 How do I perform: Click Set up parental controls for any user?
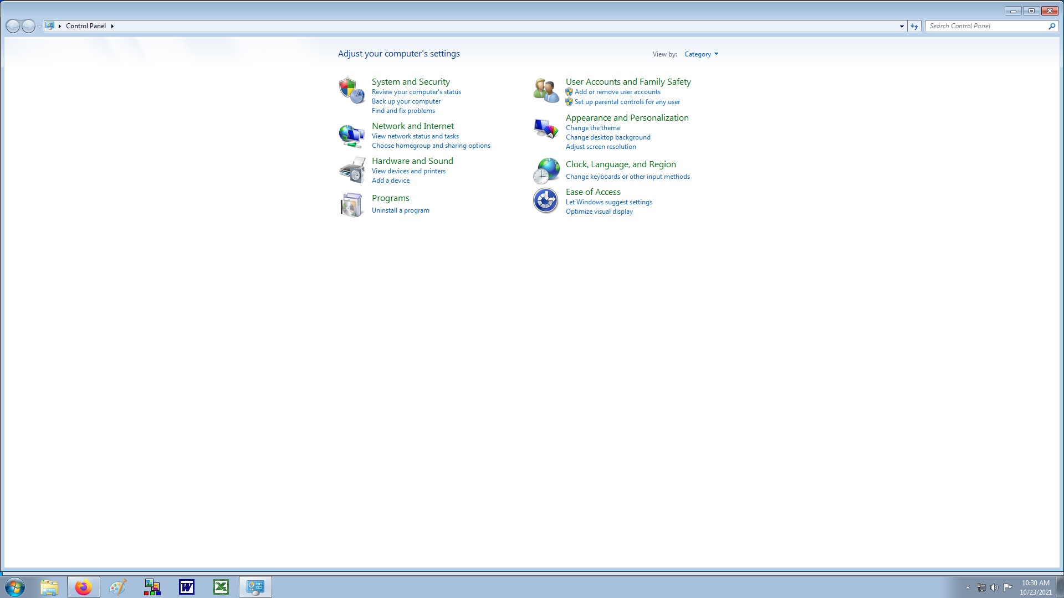tap(627, 102)
